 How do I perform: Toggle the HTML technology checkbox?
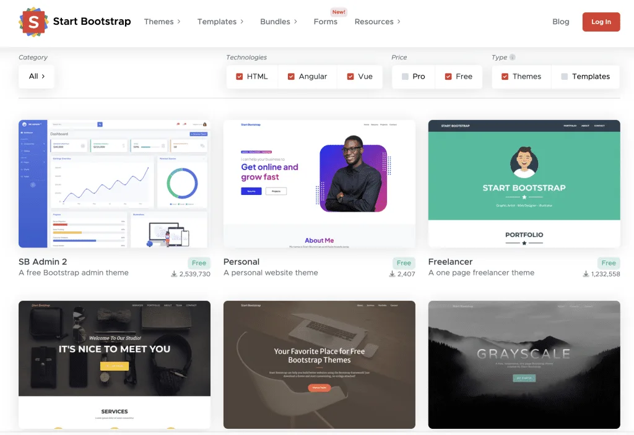pos(240,76)
